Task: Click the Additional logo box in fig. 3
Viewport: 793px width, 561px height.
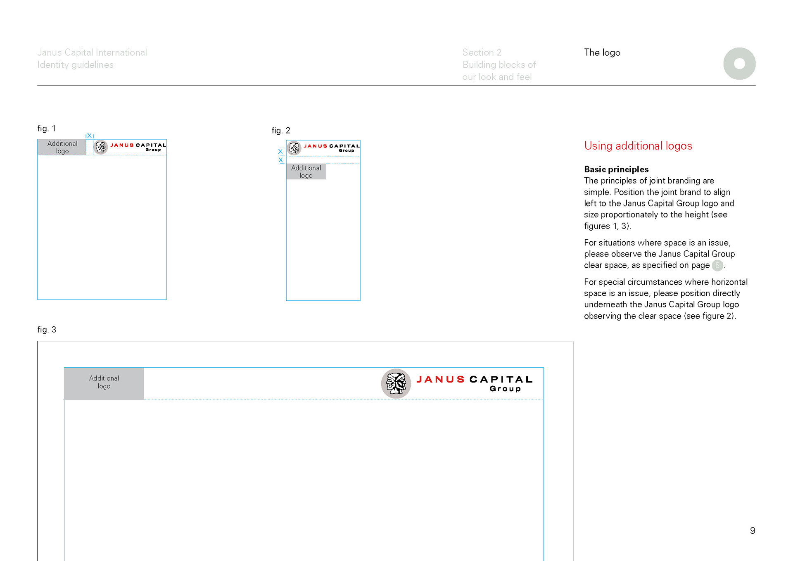Action: click(104, 383)
